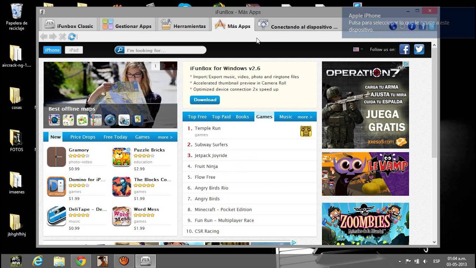Screen dimensions: 476x268
Task: Select the FOTOS desktop folder
Action: pos(16,141)
